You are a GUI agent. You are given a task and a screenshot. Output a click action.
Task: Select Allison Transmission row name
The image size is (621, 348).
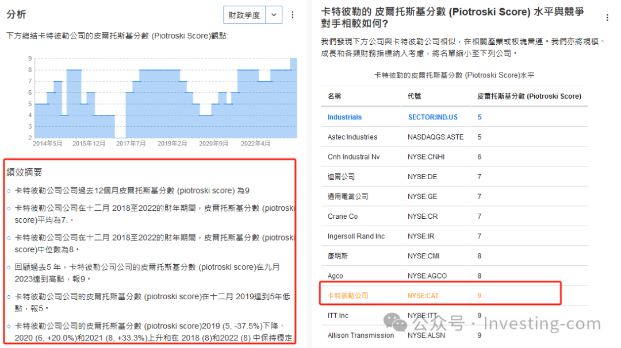coord(361,335)
